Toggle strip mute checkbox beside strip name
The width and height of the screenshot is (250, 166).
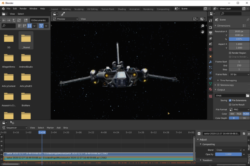click(x=244, y=134)
